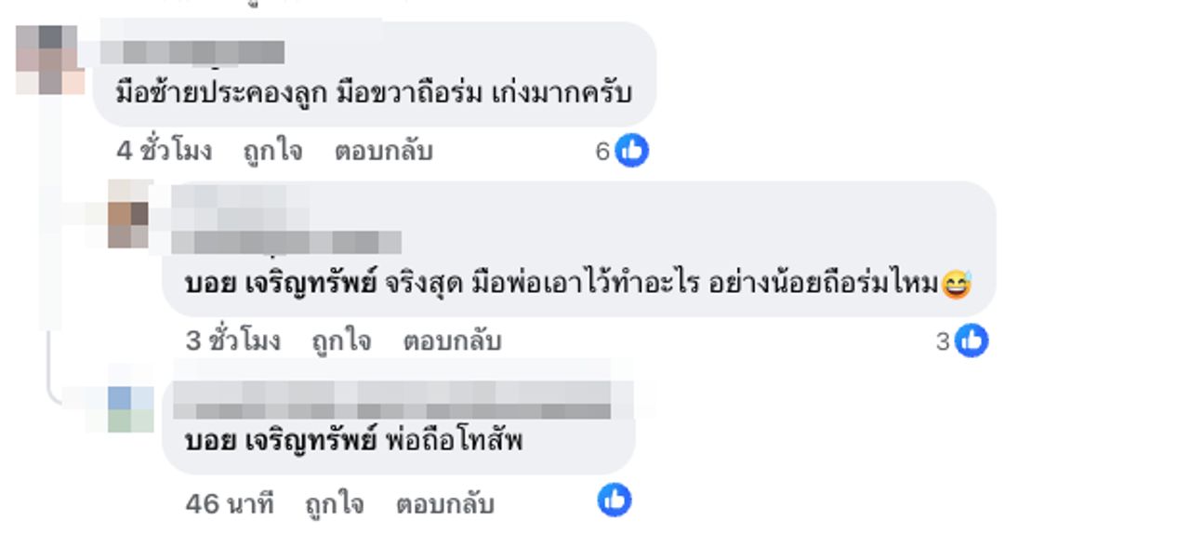Image resolution: width=1190 pixels, height=534 pixels.
Task: Click ตอบกลับ under the 3 ชั่วโมง reply
Action: pyautogui.click(x=452, y=341)
